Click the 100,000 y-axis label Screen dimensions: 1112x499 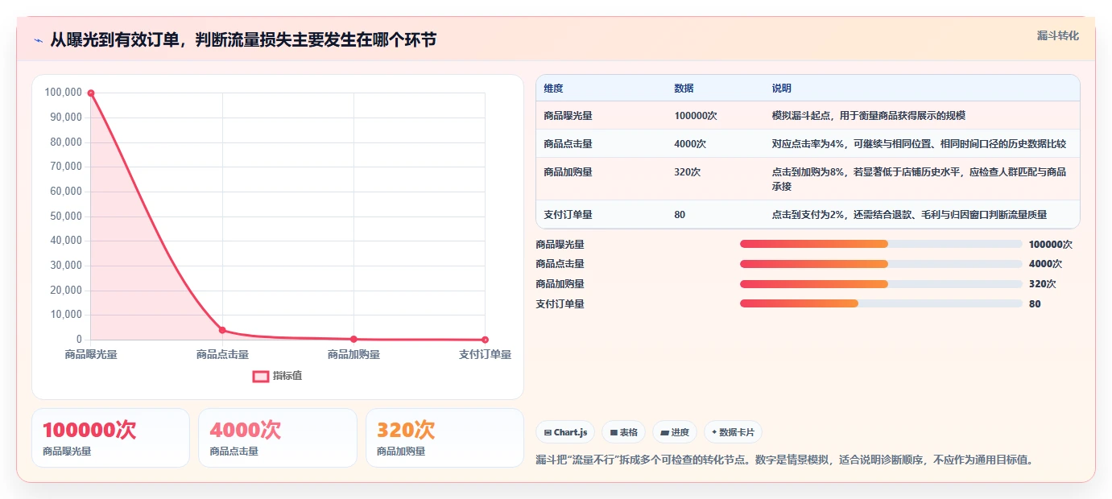point(64,93)
